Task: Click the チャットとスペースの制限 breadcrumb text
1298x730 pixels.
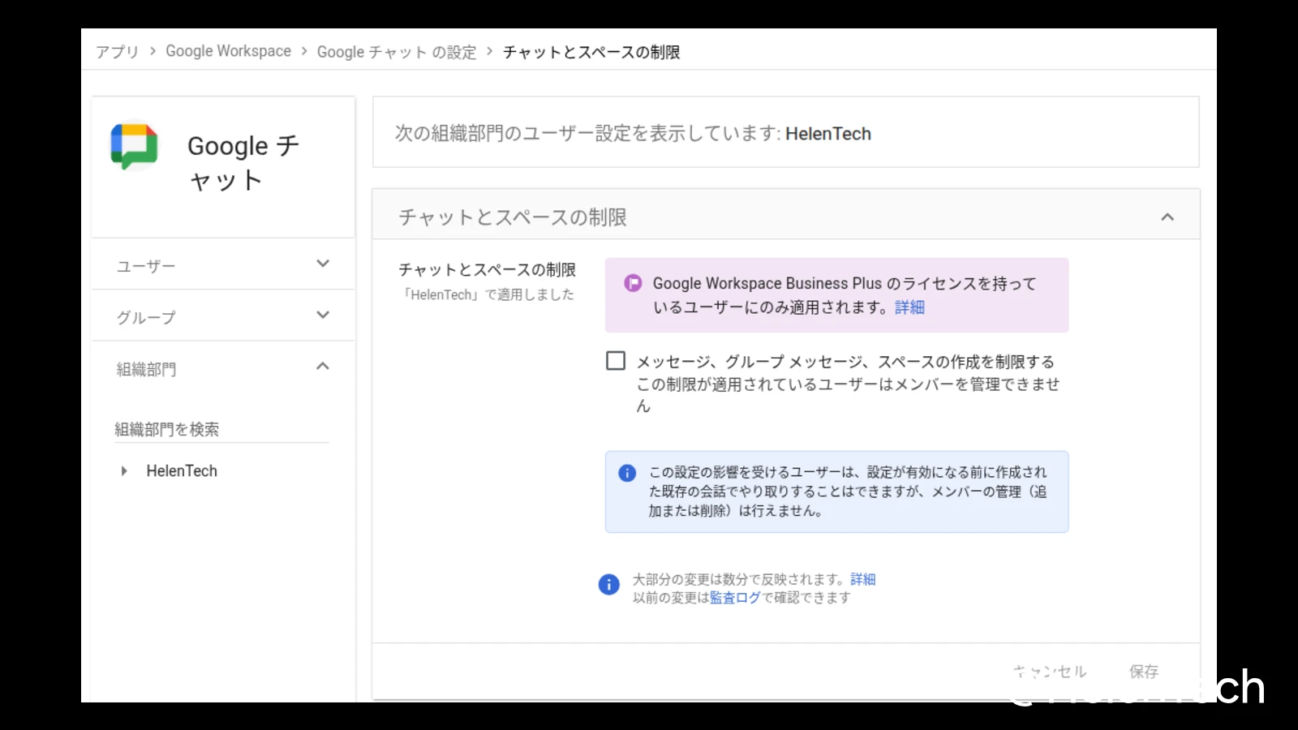Action: 591,52
